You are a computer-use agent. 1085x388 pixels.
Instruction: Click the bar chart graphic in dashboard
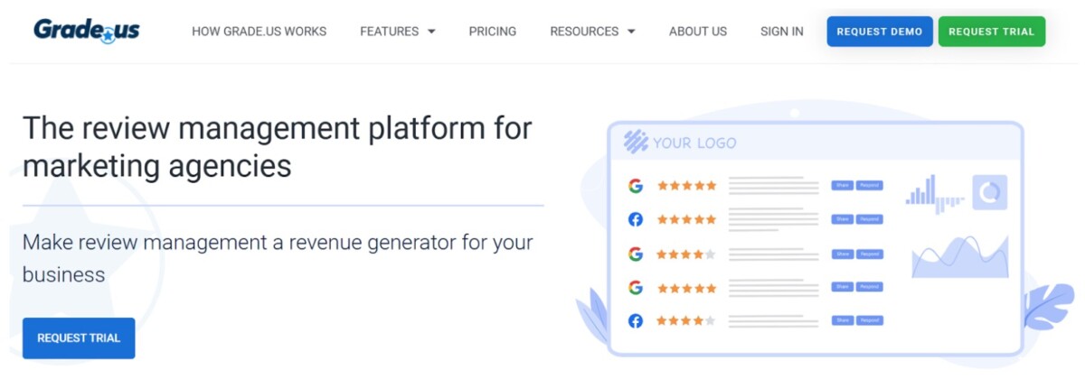936,193
